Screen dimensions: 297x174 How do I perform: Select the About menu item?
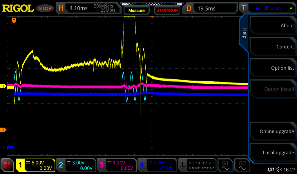272,26
